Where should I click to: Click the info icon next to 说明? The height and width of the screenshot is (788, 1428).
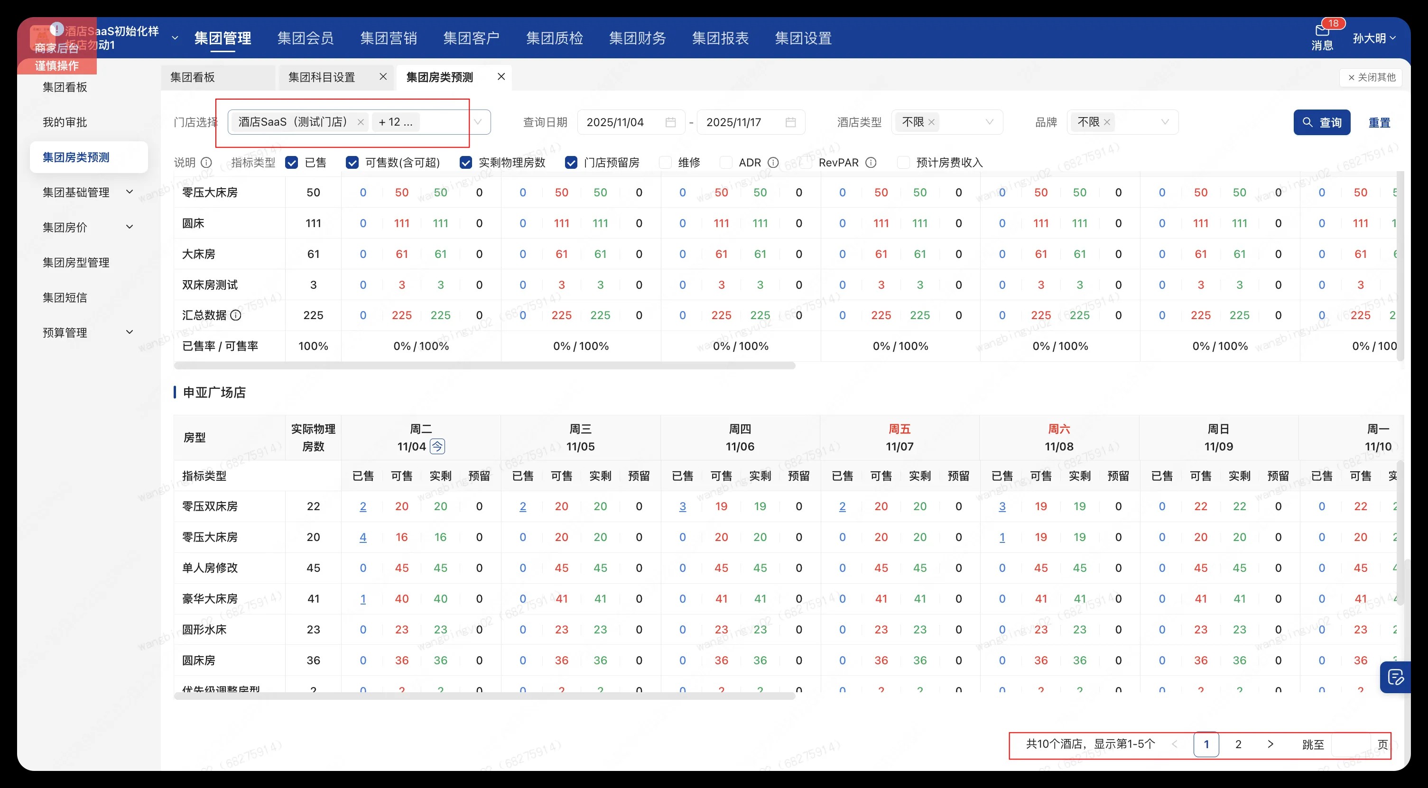pos(207,162)
